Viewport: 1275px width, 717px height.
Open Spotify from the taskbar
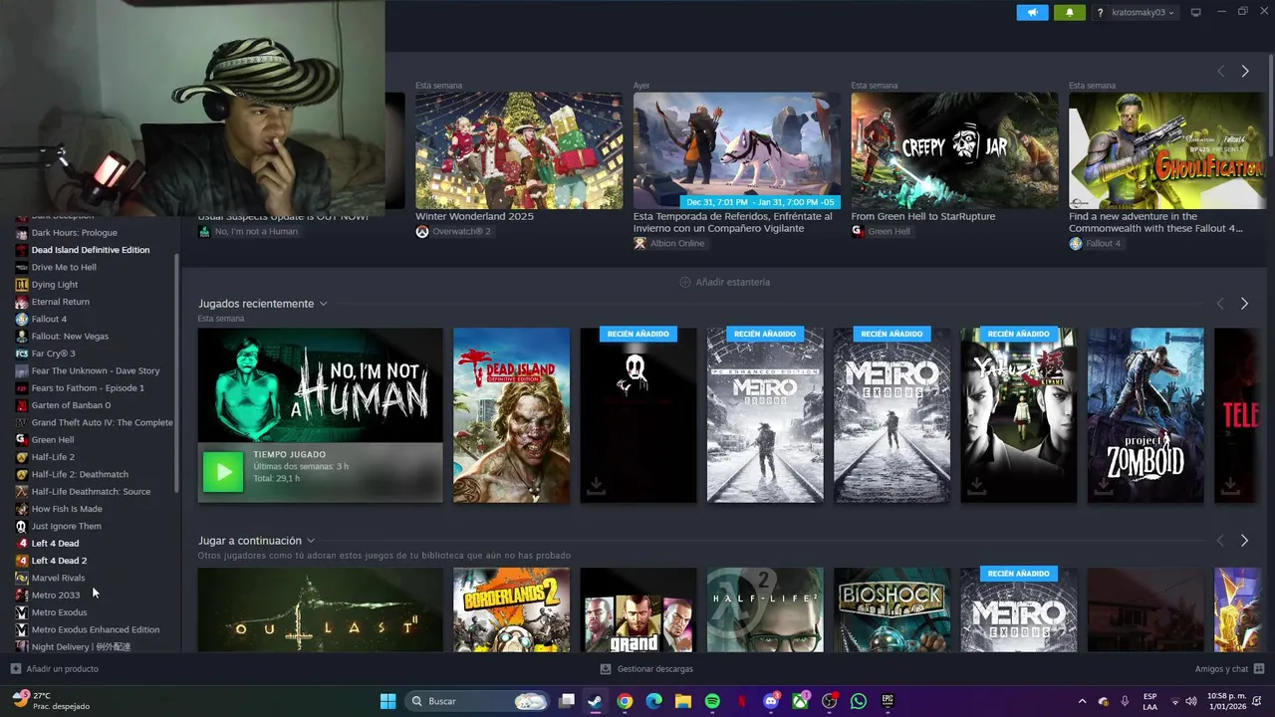click(712, 701)
